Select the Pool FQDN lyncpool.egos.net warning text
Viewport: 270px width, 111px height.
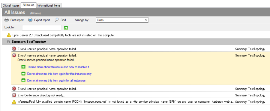tap(125, 102)
